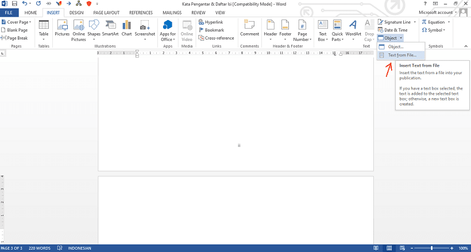Click the page number 'ii' in footer

[239, 145]
